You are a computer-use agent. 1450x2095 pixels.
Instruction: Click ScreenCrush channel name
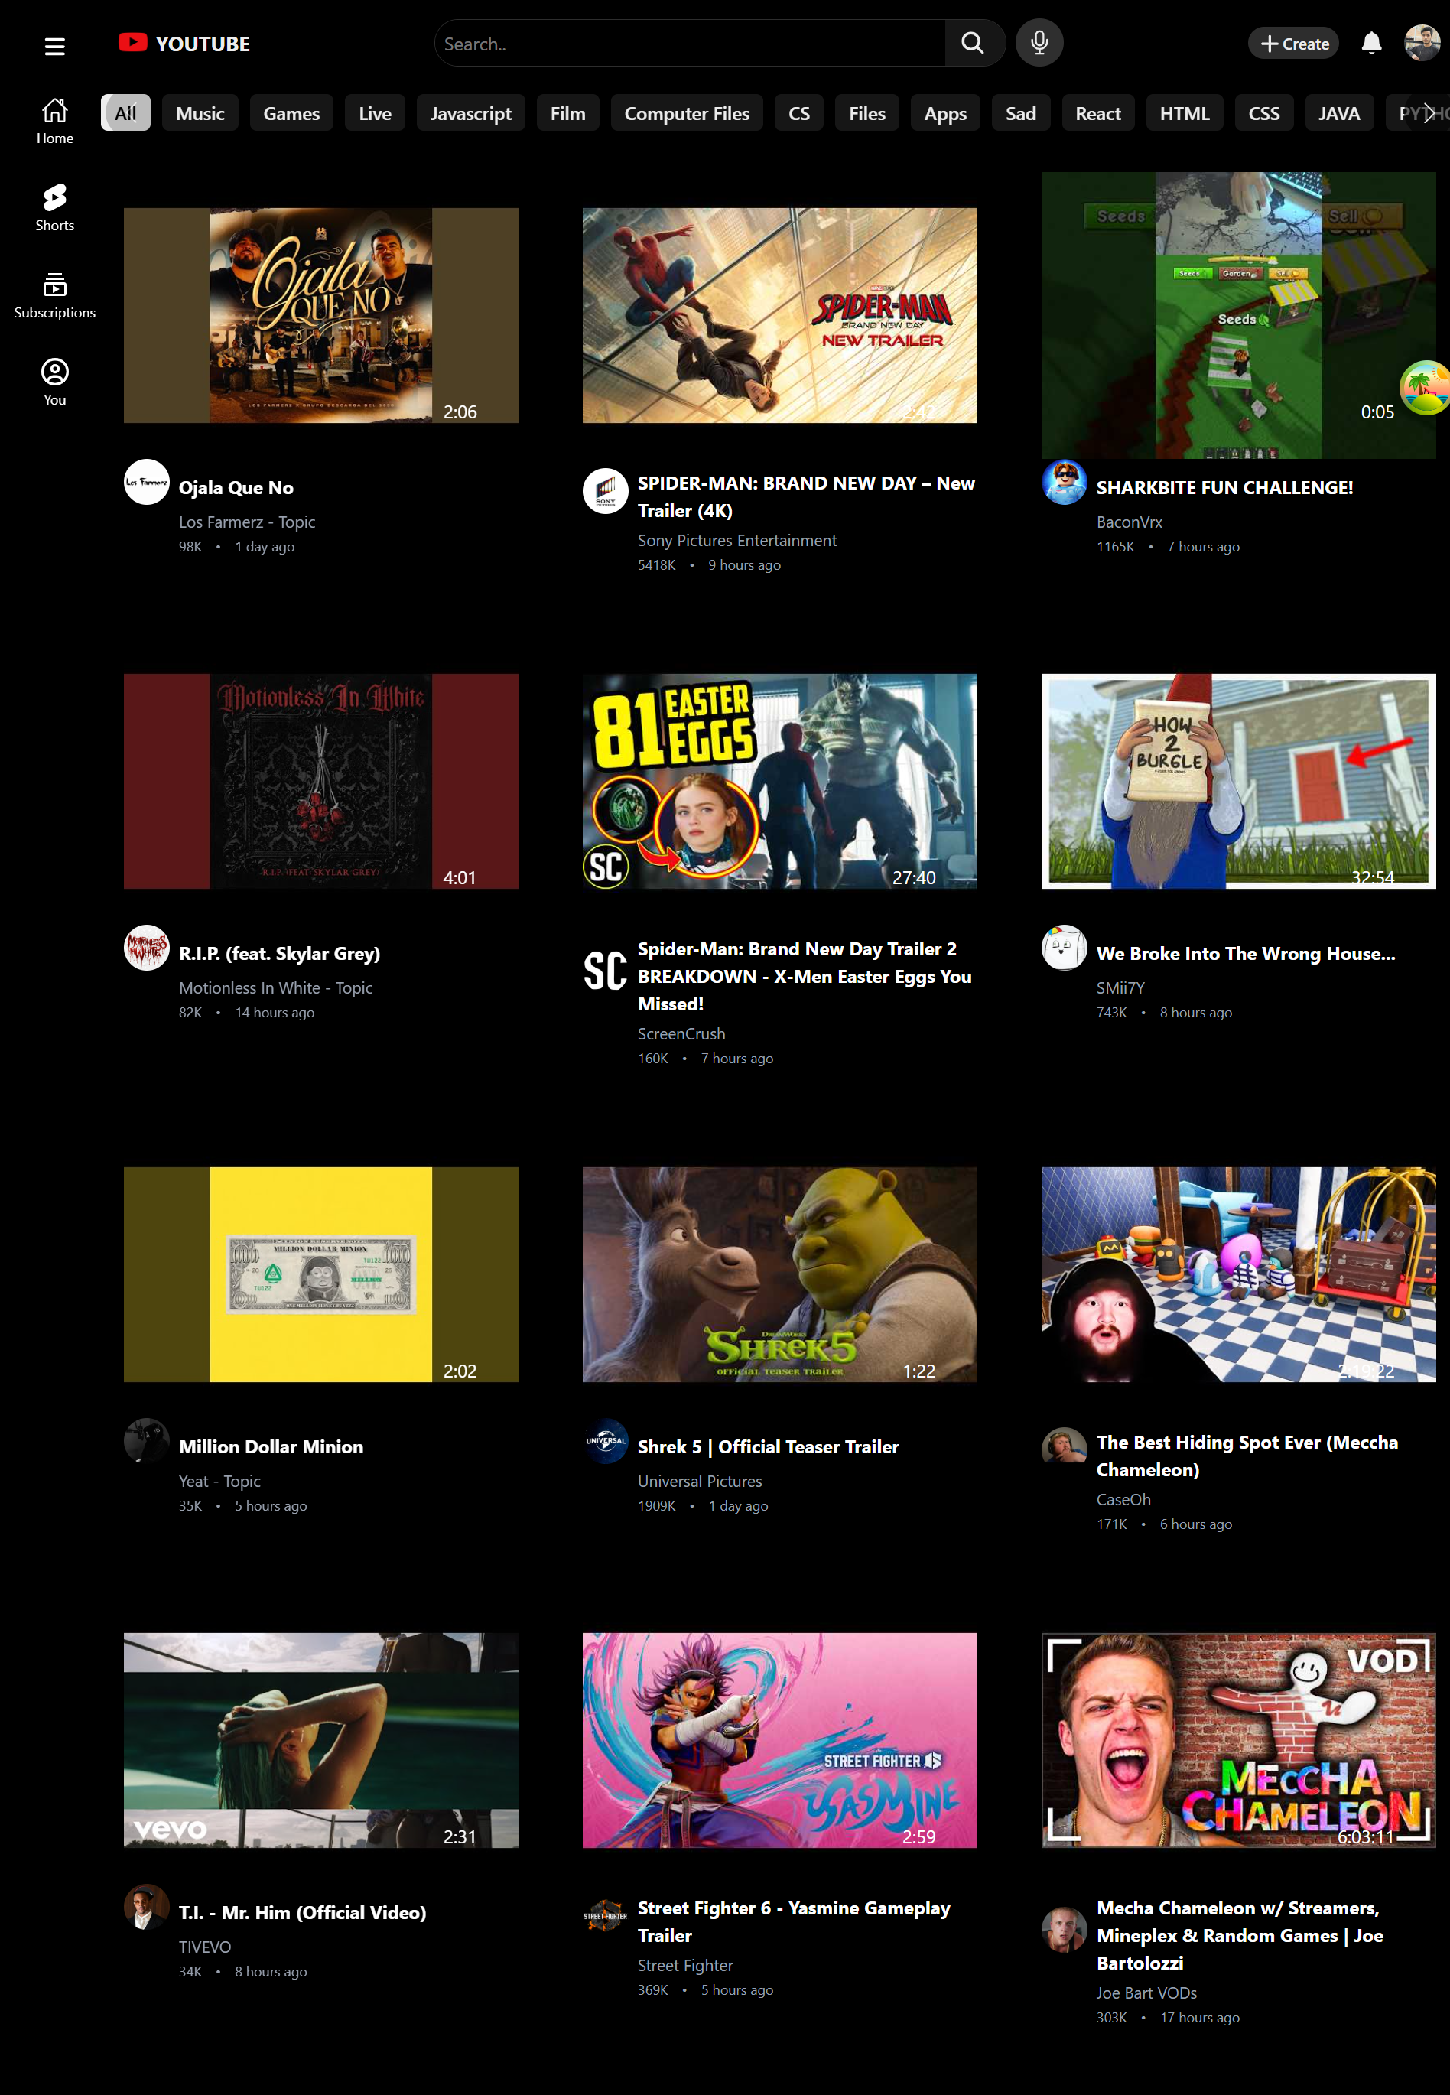[x=681, y=1034]
